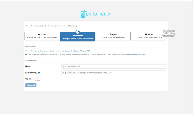Open the Endpoint URL help question icon
Viewport: 193px width, 114px height.
click(x=39, y=73)
